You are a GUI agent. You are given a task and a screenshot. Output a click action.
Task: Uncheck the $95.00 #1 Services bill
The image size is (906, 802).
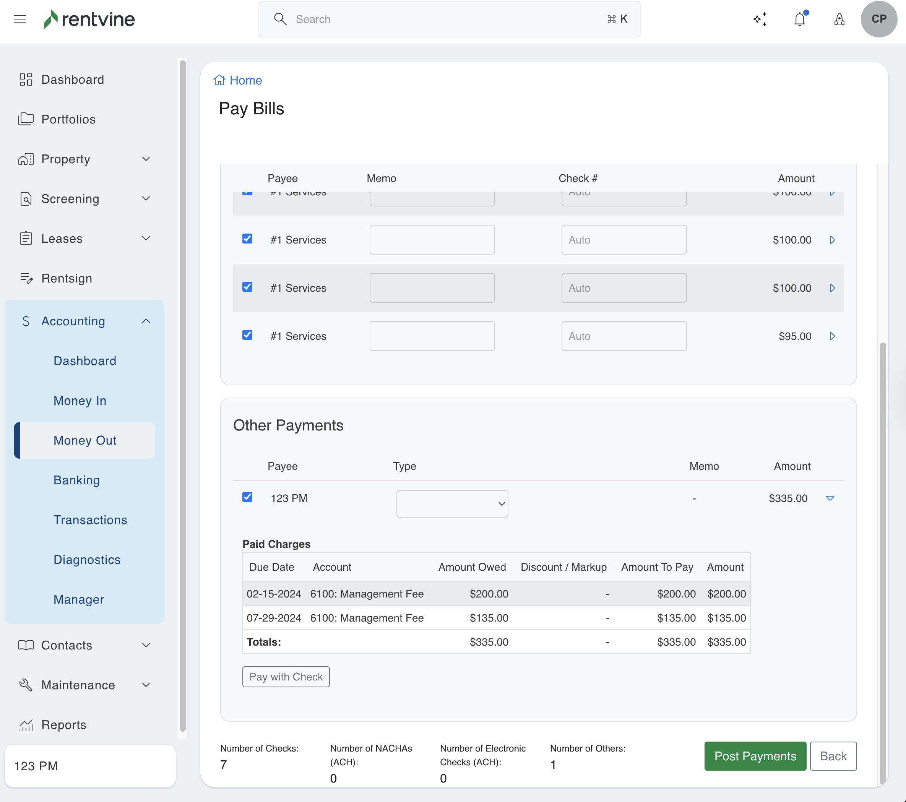click(247, 335)
